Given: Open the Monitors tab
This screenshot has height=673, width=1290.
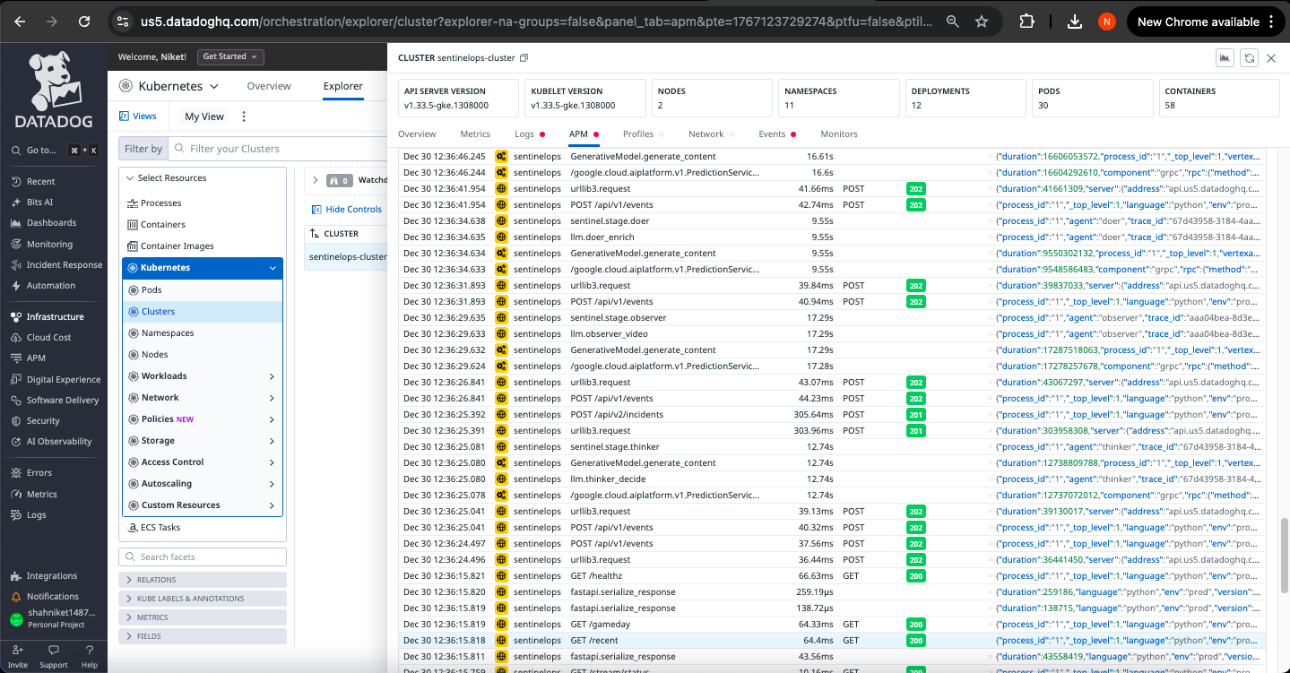Looking at the screenshot, I should point(839,134).
